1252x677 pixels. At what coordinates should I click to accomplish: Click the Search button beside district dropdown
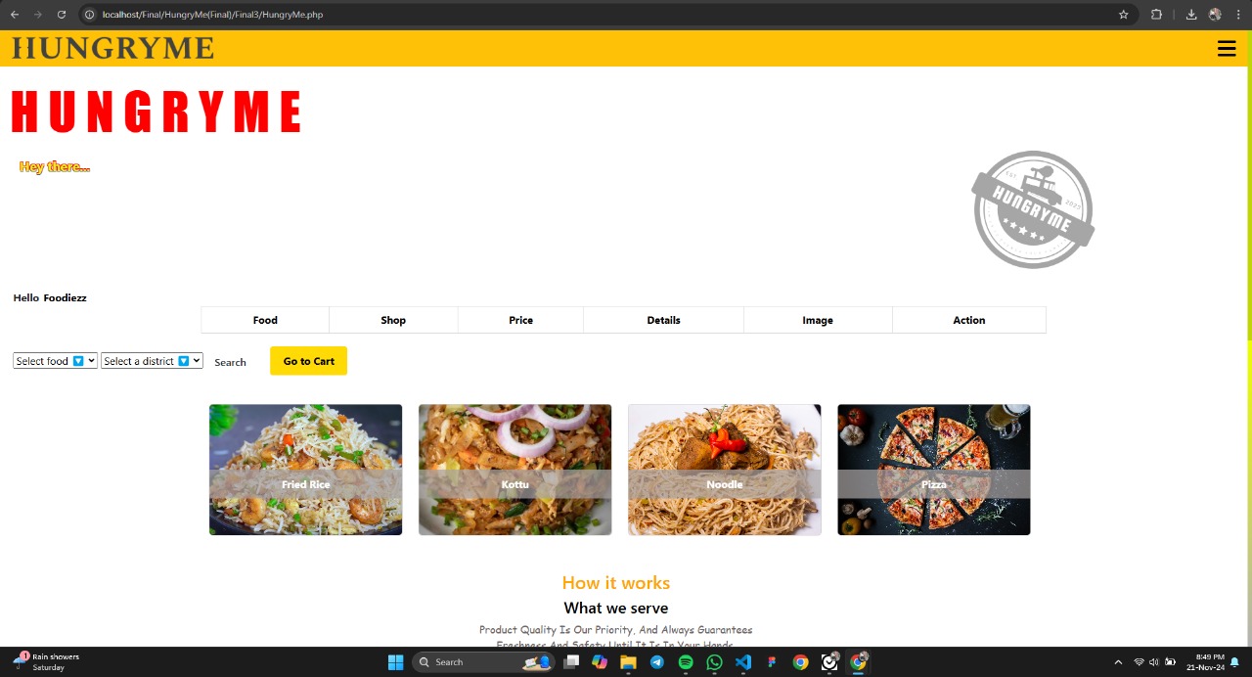click(231, 362)
